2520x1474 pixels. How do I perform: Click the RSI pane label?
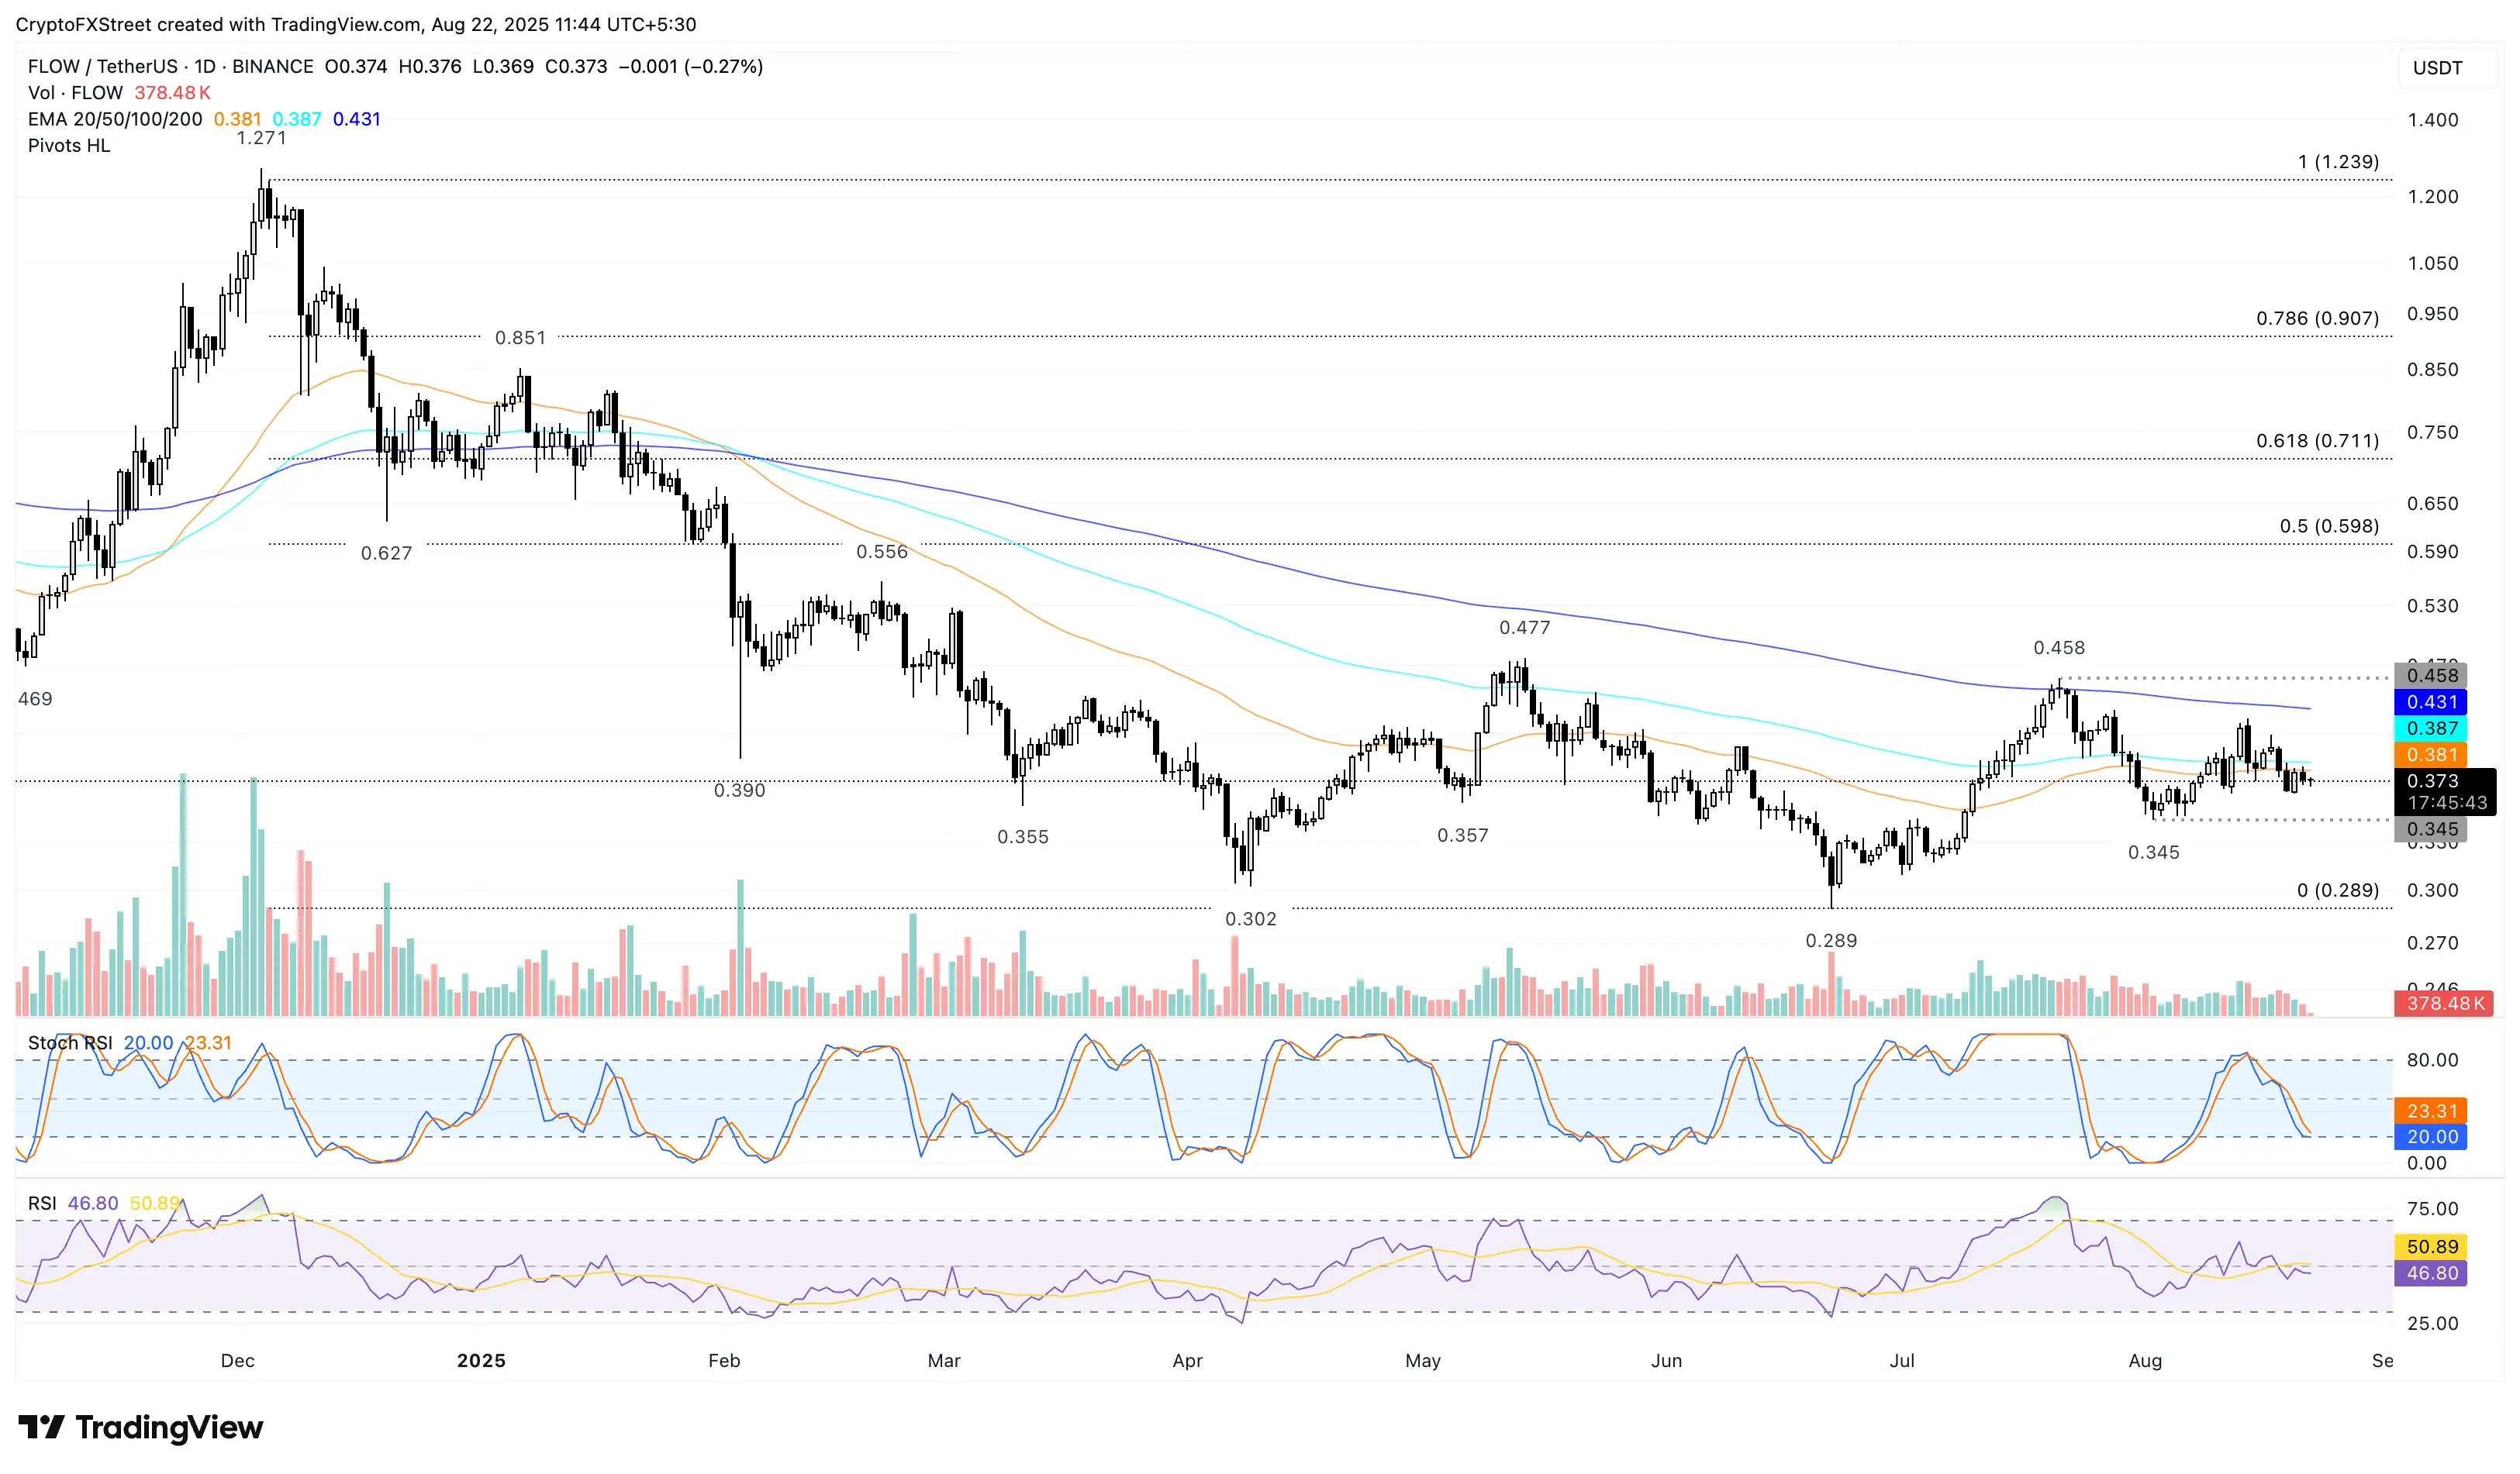(42, 1204)
